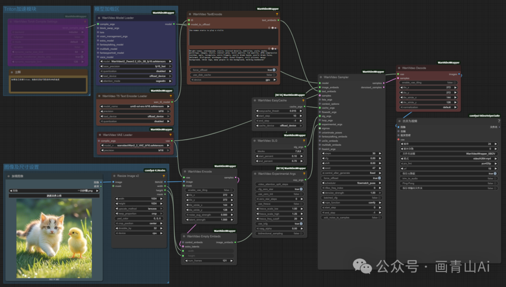The image size is (506, 287).
Task: Increase 帧率 arrow in 合并为视频 node
Action: (496, 144)
